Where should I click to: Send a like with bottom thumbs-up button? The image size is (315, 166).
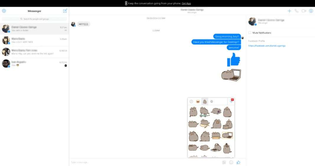[239, 162]
